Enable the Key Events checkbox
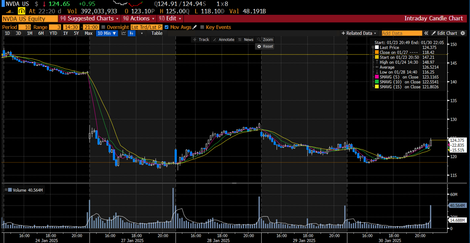Viewport: 470px width, 243px height. coord(202,27)
